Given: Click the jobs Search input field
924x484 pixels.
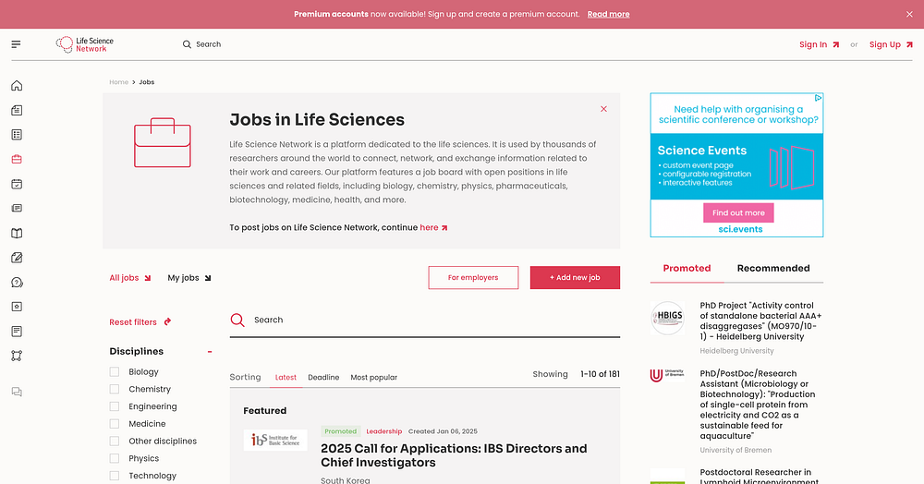Looking at the screenshot, I should point(425,320).
